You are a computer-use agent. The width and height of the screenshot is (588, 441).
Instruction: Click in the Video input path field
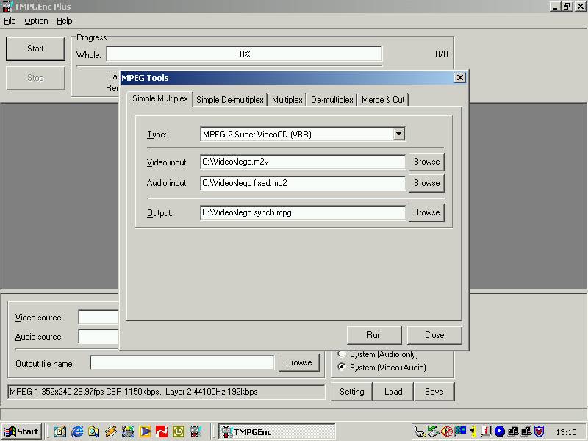(303, 162)
